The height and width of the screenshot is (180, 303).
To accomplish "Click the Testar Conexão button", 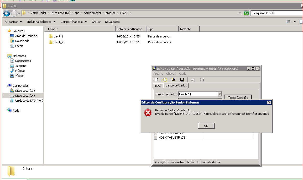I will (x=238, y=98).
